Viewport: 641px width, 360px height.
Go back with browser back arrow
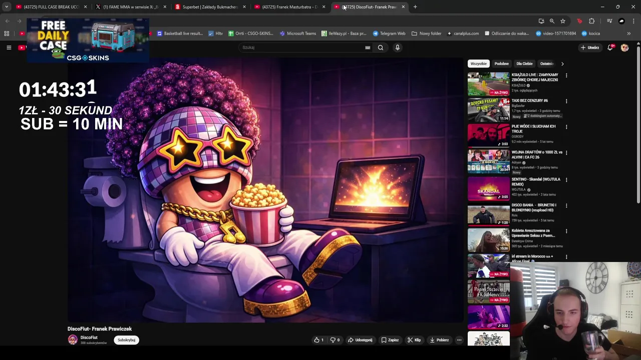tap(7, 21)
